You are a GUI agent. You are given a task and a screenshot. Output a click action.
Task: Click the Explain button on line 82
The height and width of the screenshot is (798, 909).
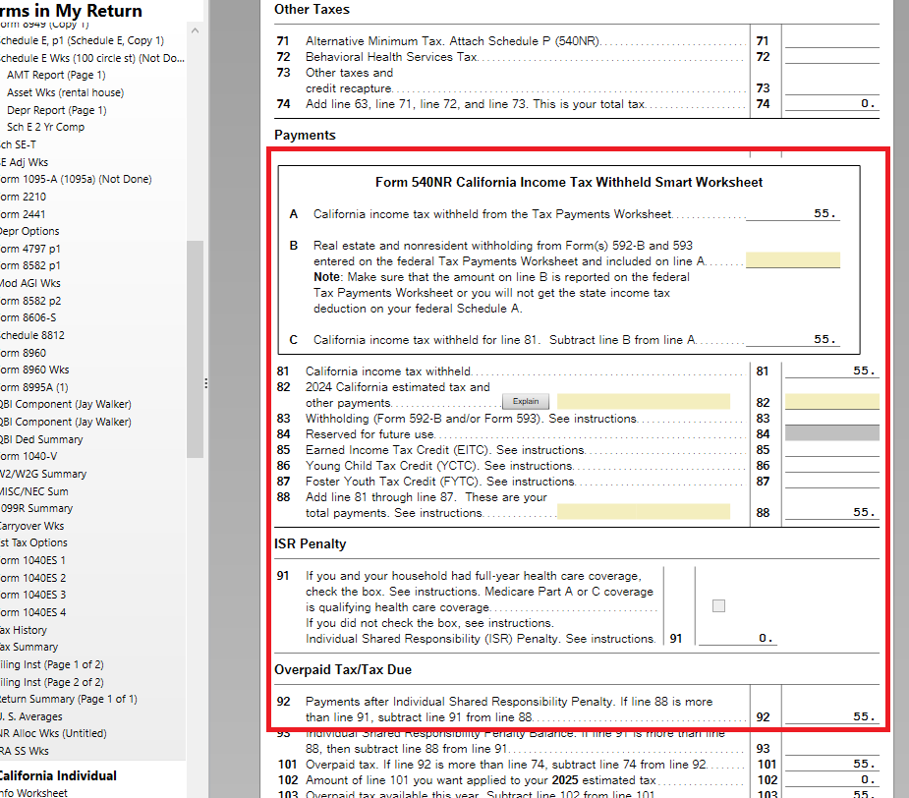(526, 401)
